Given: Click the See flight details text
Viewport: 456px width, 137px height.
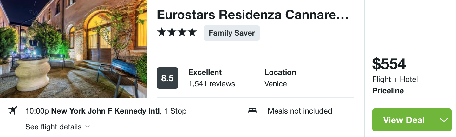Looking at the screenshot, I should point(54,127).
